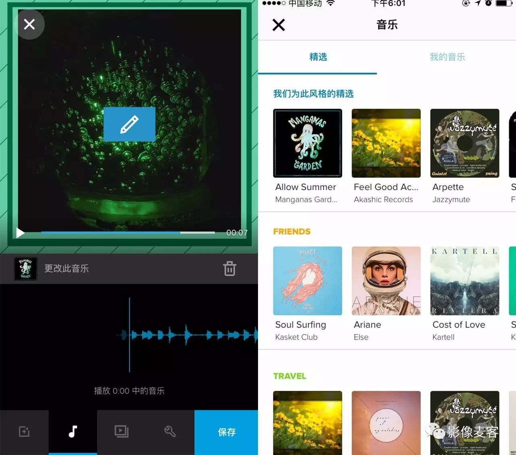
Task: Seek on the video progress bar
Action: point(128,232)
